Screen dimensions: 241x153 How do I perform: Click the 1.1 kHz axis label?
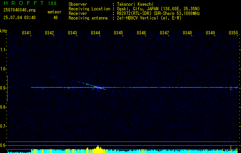(3, 50)
